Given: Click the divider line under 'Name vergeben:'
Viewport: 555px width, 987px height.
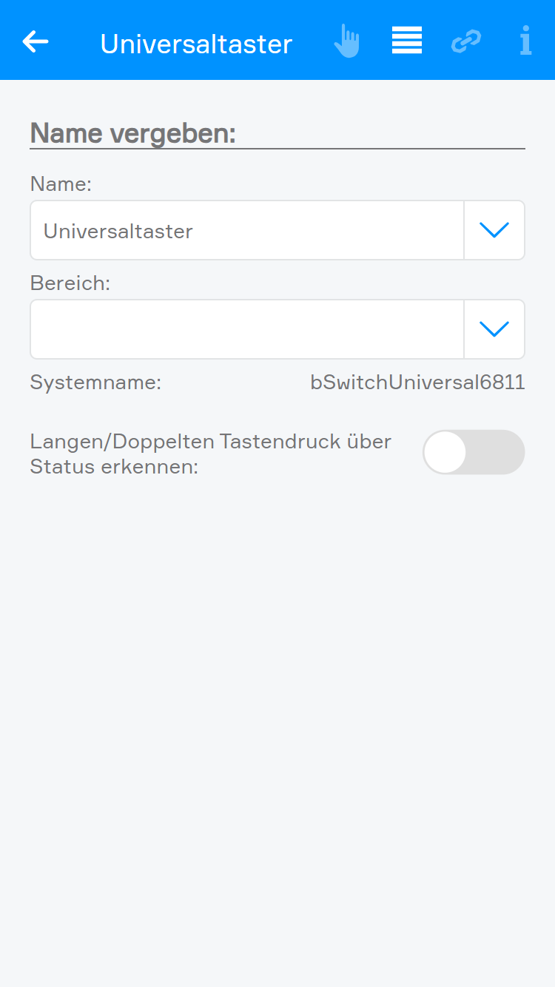Looking at the screenshot, I should 277,149.
